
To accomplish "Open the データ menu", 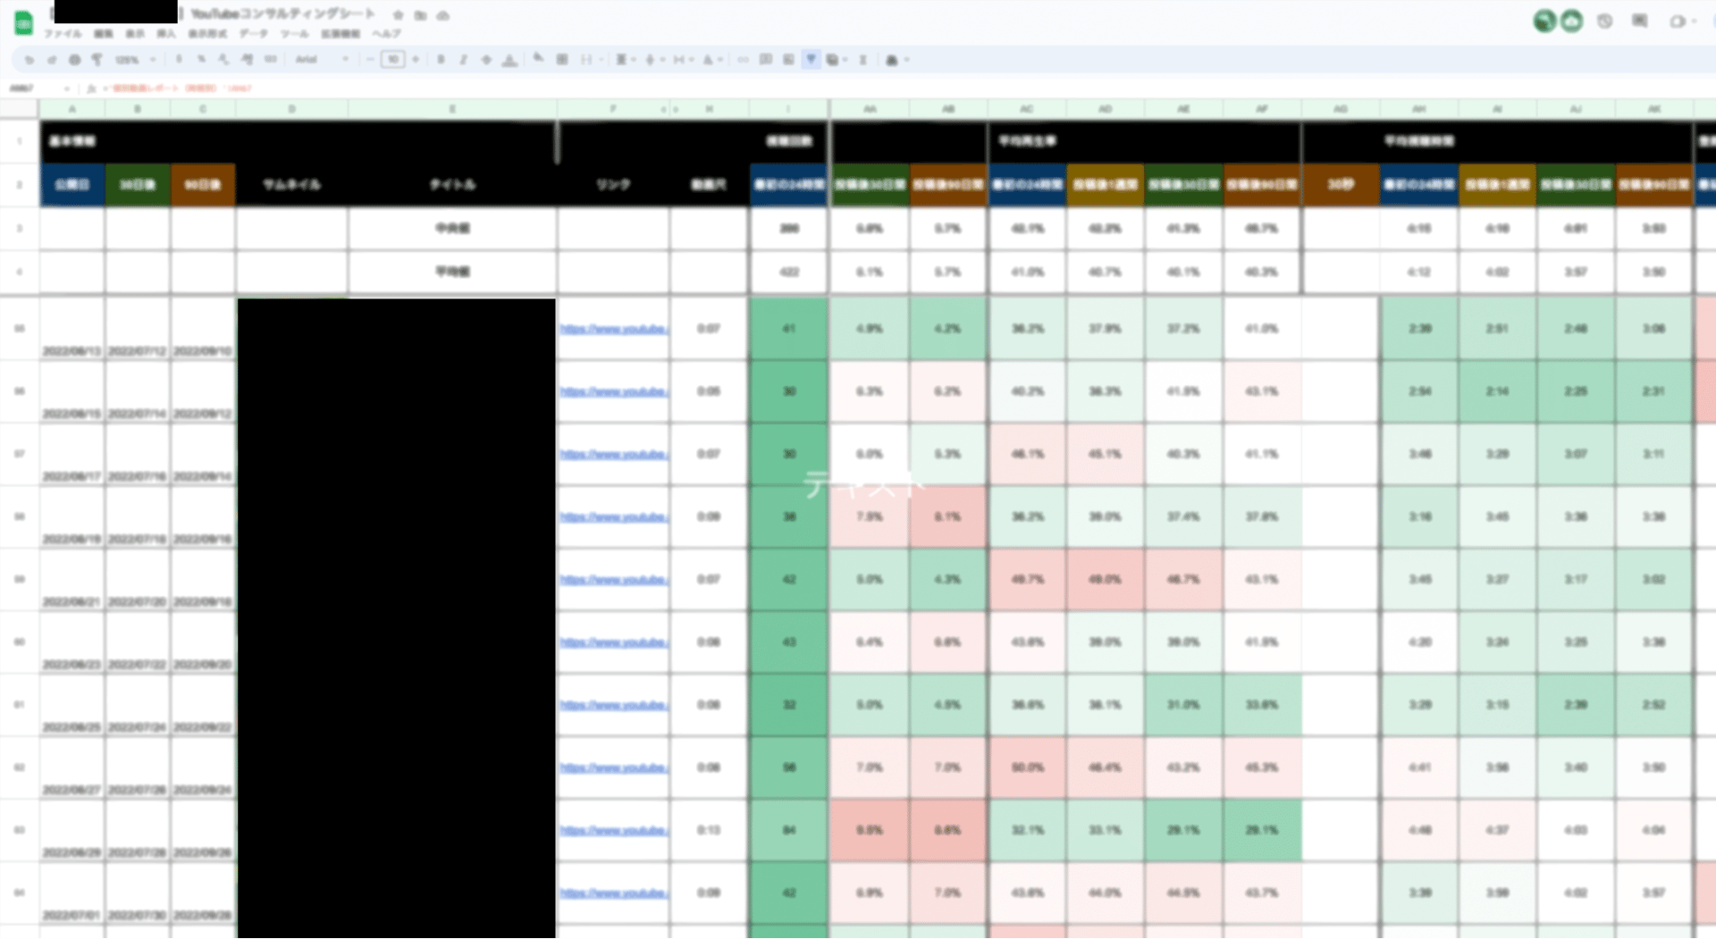I will [253, 34].
